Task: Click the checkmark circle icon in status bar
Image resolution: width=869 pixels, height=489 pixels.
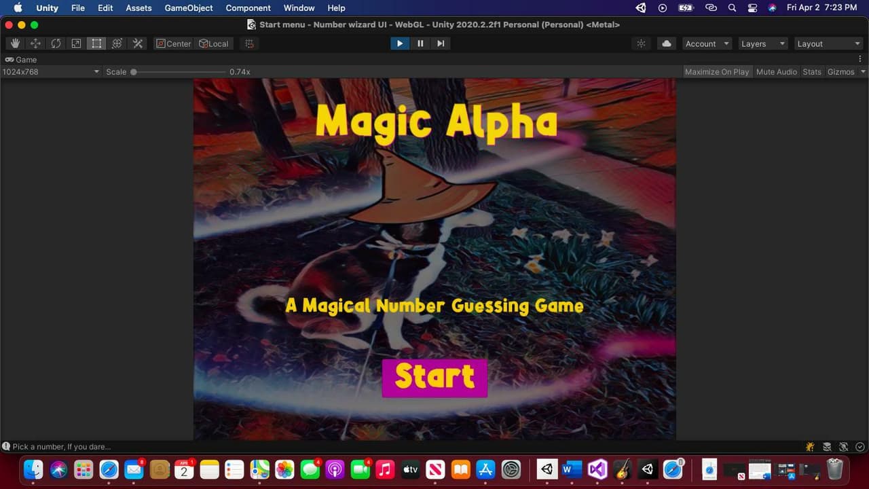Action: point(860,447)
